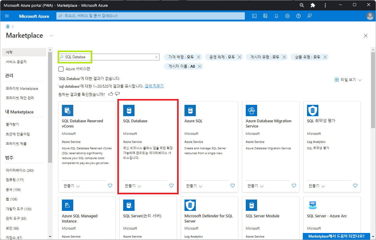376x240 pixels.
Task: Toggle the Azure 서비스만 checkbox
Action: pos(61,69)
